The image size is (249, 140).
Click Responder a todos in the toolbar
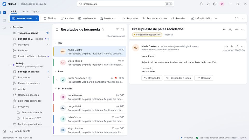click(155, 18)
